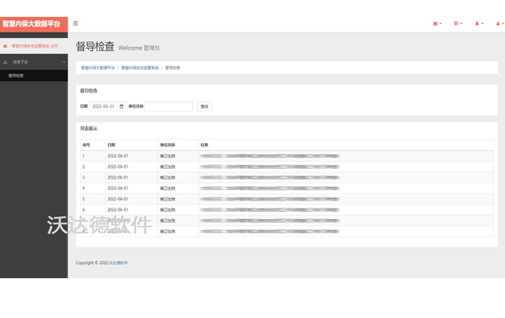Click the 沃达德软件 footer link
The width and height of the screenshot is (505, 318).
coord(118,262)
